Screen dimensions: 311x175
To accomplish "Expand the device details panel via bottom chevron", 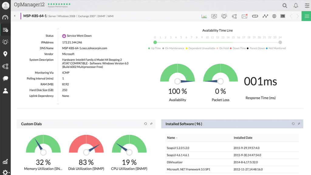I will [x=58, y=104].
